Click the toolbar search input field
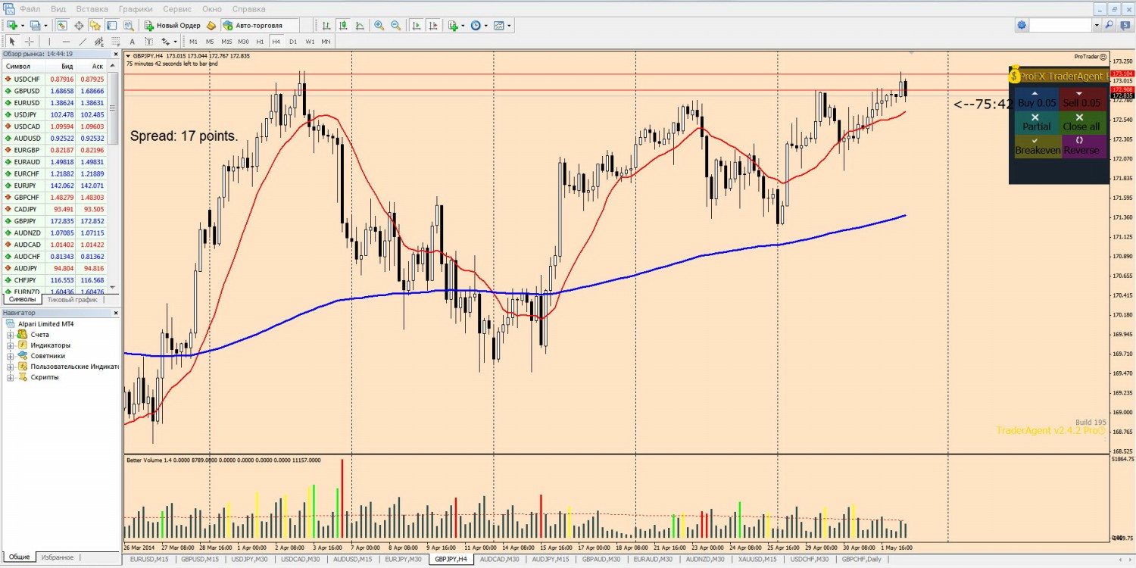 coord(1060,25)
